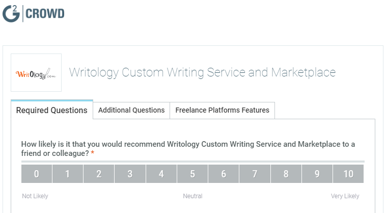Choose rating 4 on the recommendation scale
Viewport: 386px width, 213px height.
coord(161,174)
